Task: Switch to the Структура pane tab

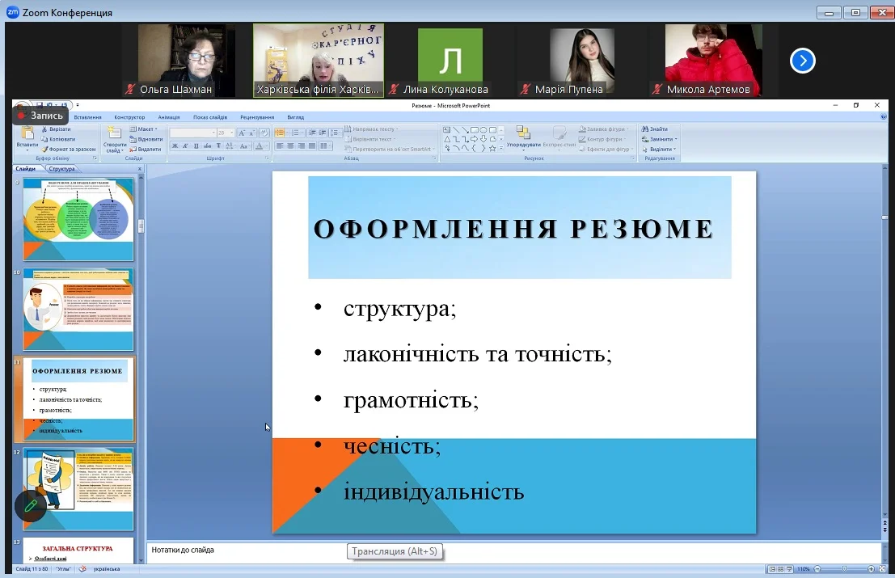Action: (x=61, y=169)
